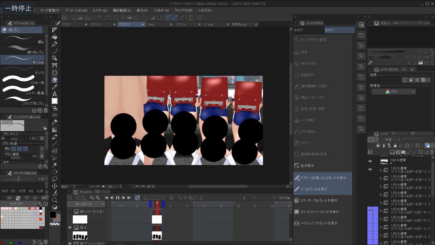Select the Move layer tool
Screen dimensions: 435x245
coord(54,186)
